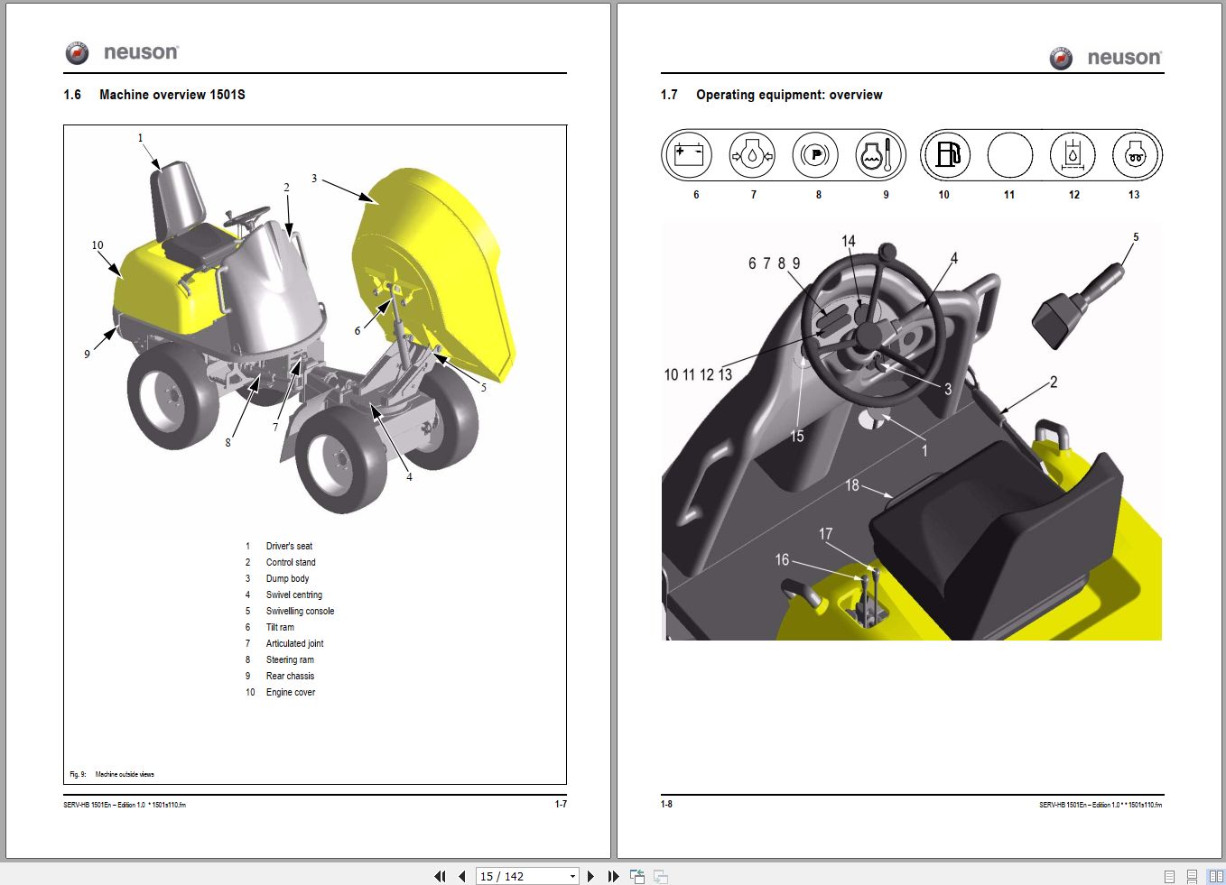
Task: Click the Fig. 9 Machine outside views caption
Action: tap(111, 773)
